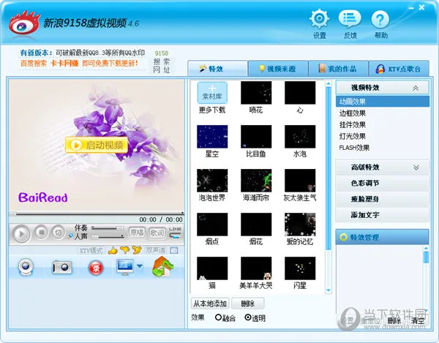Click the red 录 record icon
The width and height of the screenshot is (439, 343).
96,268
